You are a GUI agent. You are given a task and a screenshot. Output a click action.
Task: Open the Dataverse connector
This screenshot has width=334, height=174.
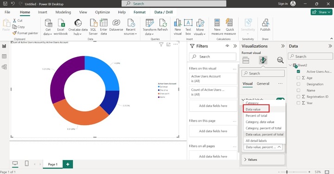(116, 25)
